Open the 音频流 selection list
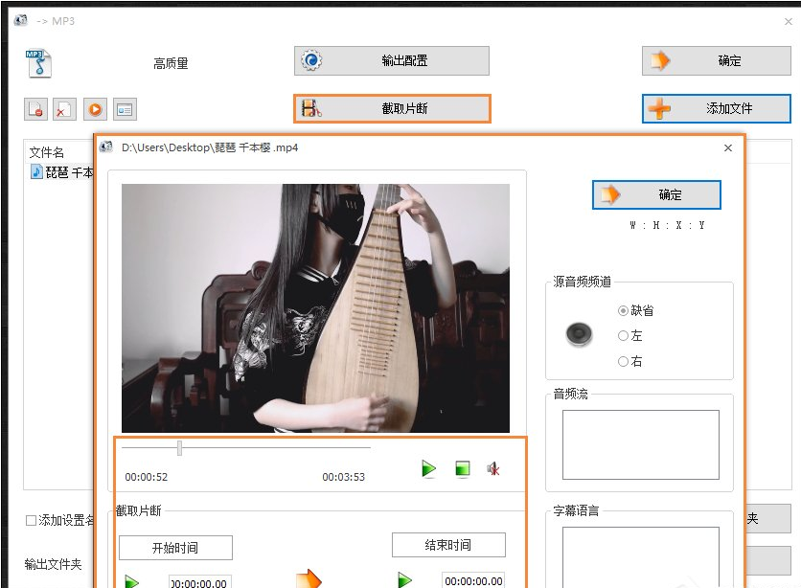The width and height of the screenshot is (801, 588). (x=638, y=441)
